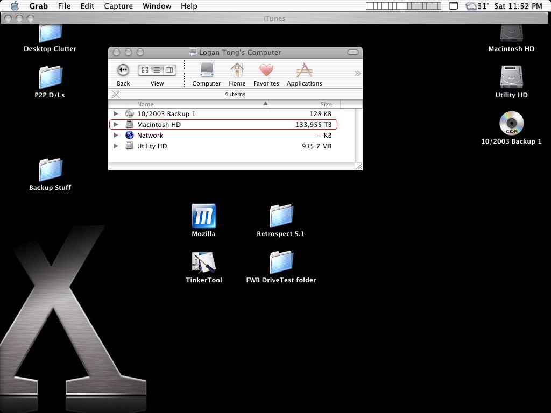The image size is (551, 413).
Task: Open the Desktop Clutter folder icon
Action: click(x=50, y=33)
